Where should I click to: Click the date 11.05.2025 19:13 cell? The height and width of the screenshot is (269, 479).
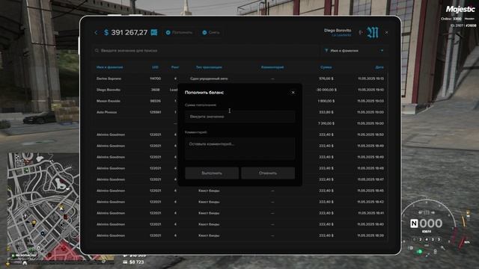(370, 78)
